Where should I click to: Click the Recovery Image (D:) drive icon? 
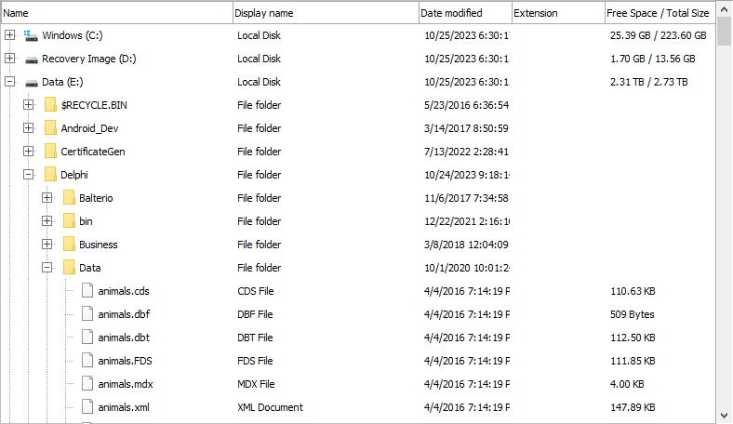pos(32,60)
